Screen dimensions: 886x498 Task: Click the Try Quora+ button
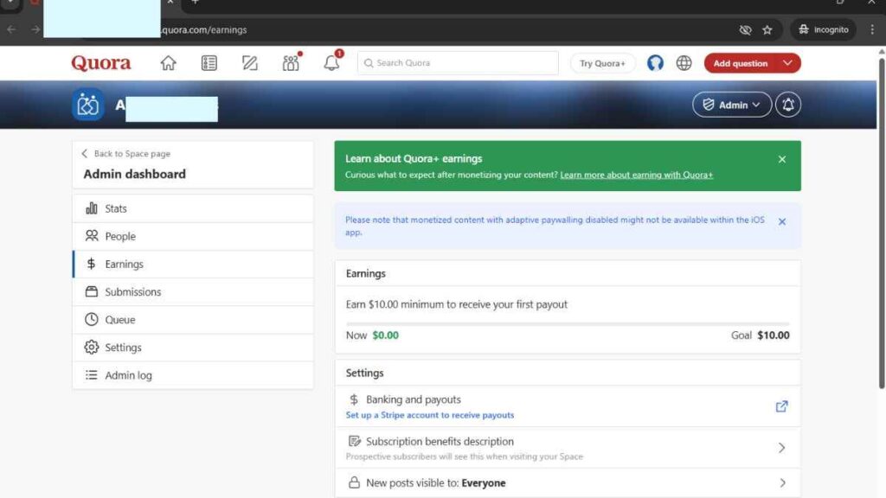point(602,62)
